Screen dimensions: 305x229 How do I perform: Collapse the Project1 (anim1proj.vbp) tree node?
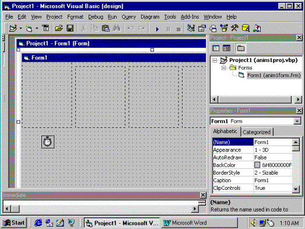215,60
